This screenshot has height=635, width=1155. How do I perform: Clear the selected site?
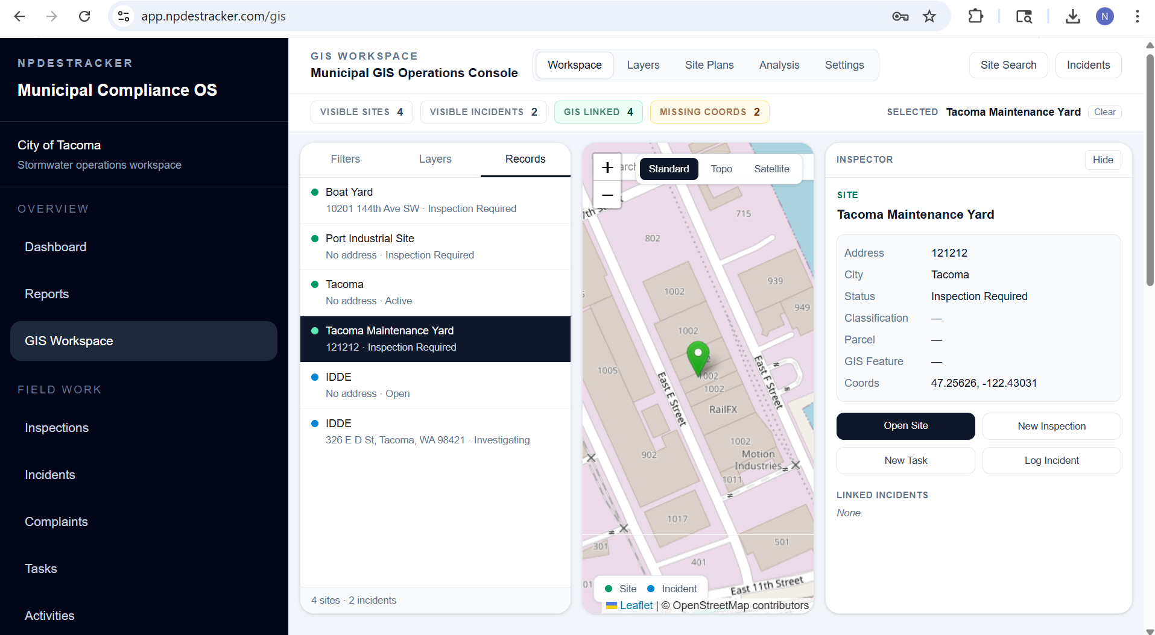[x=1104, y=112]
